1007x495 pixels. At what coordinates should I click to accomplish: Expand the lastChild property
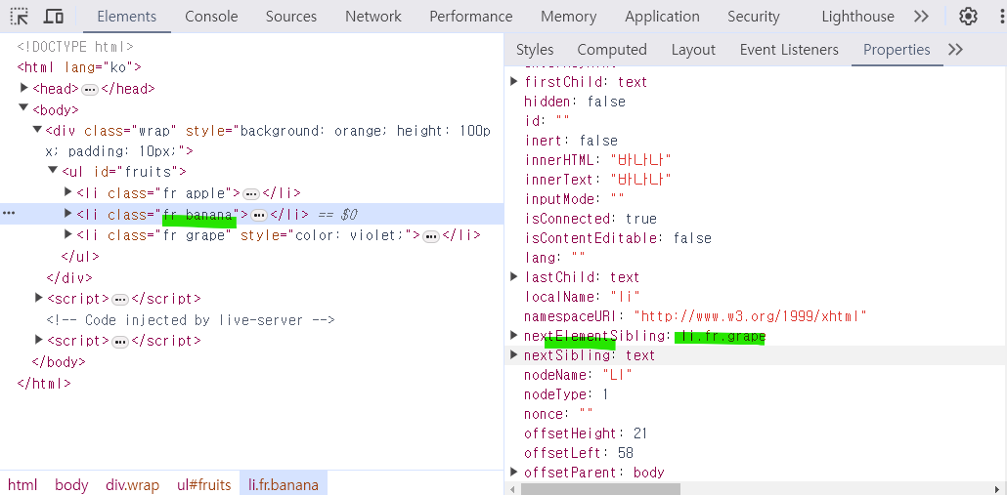514,277
